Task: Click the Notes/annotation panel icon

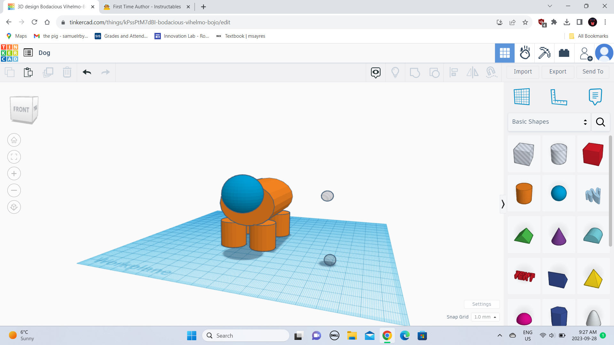Action: pos(594,96)
